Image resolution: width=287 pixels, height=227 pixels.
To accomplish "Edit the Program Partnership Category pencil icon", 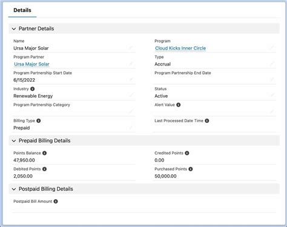I will click(131, 111).
